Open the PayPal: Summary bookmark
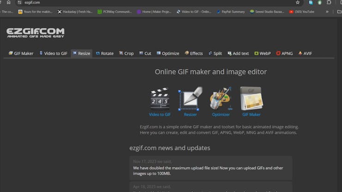 [x=231, y=12]
